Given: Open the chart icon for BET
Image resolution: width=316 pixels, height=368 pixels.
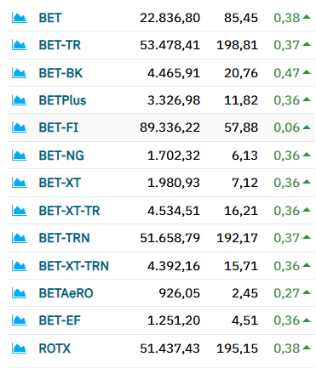Looking at the screenshot, I should pyautogui.click(x=19, y=18).
